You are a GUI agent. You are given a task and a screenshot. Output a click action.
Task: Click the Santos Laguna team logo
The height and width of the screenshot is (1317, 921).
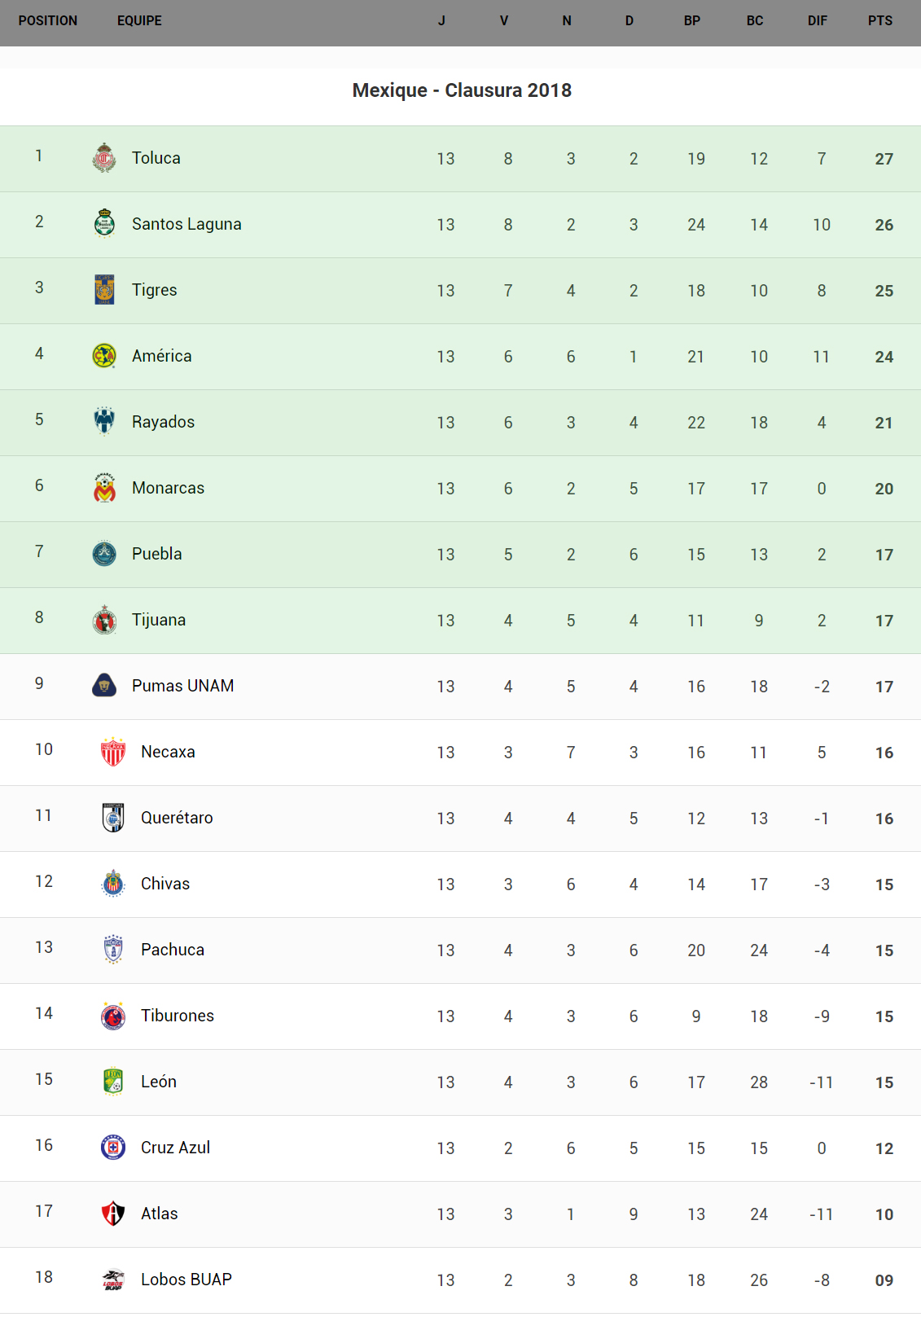104,223
